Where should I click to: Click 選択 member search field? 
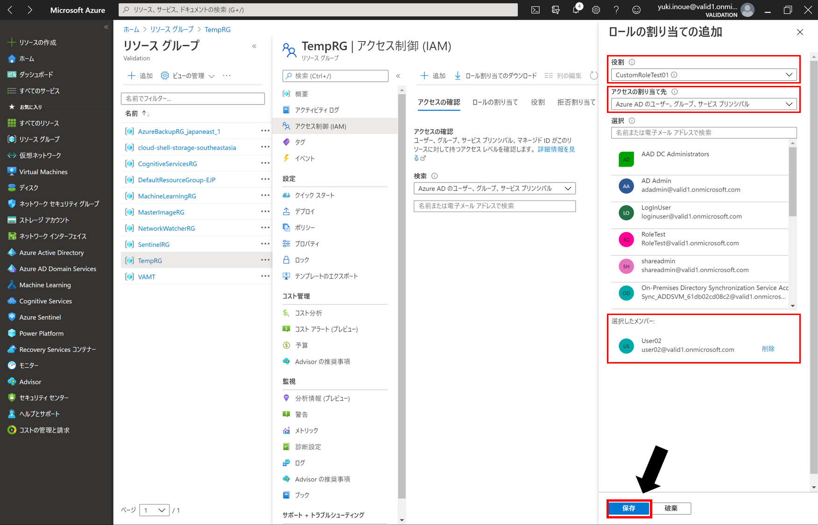[704, 133]
